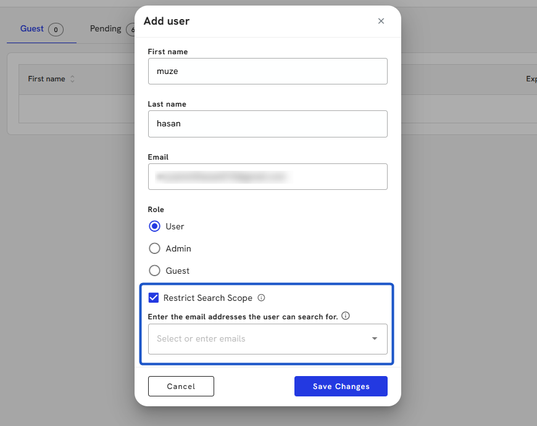Uncheck the Restrict Search Scope checkbox

coord(154,298)
